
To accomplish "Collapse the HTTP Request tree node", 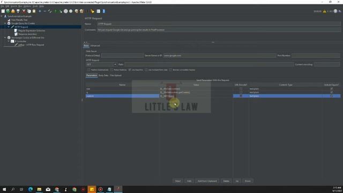I will click(x=9, y=27).
